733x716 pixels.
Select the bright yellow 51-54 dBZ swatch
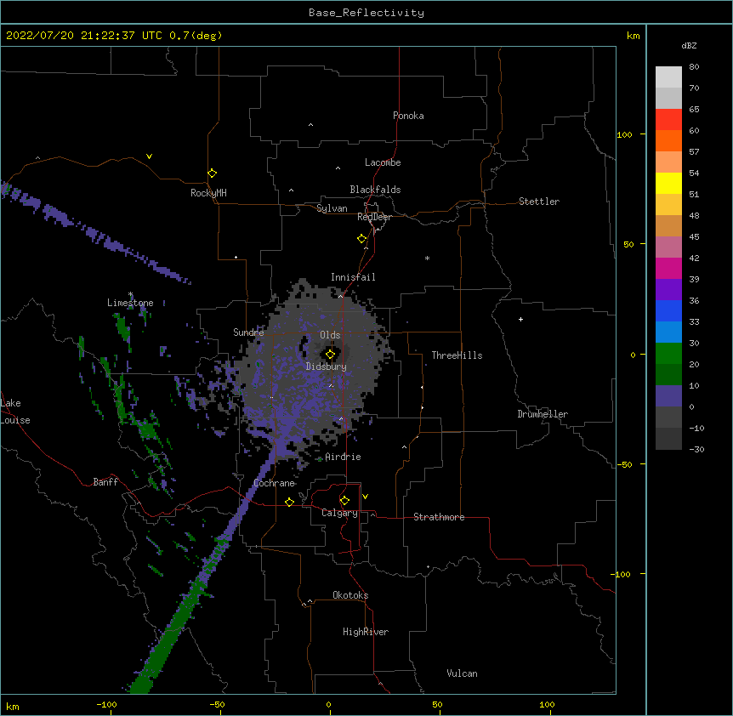pos(668,183)
